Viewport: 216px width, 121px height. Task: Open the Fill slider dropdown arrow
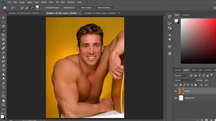tap(211, 85)
